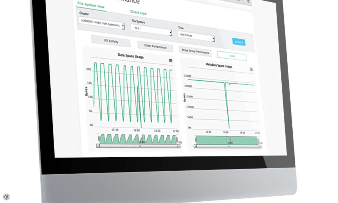
Task: Click the scroll-right arrow under Metadata Space navigator
Action: click(261, 147)
